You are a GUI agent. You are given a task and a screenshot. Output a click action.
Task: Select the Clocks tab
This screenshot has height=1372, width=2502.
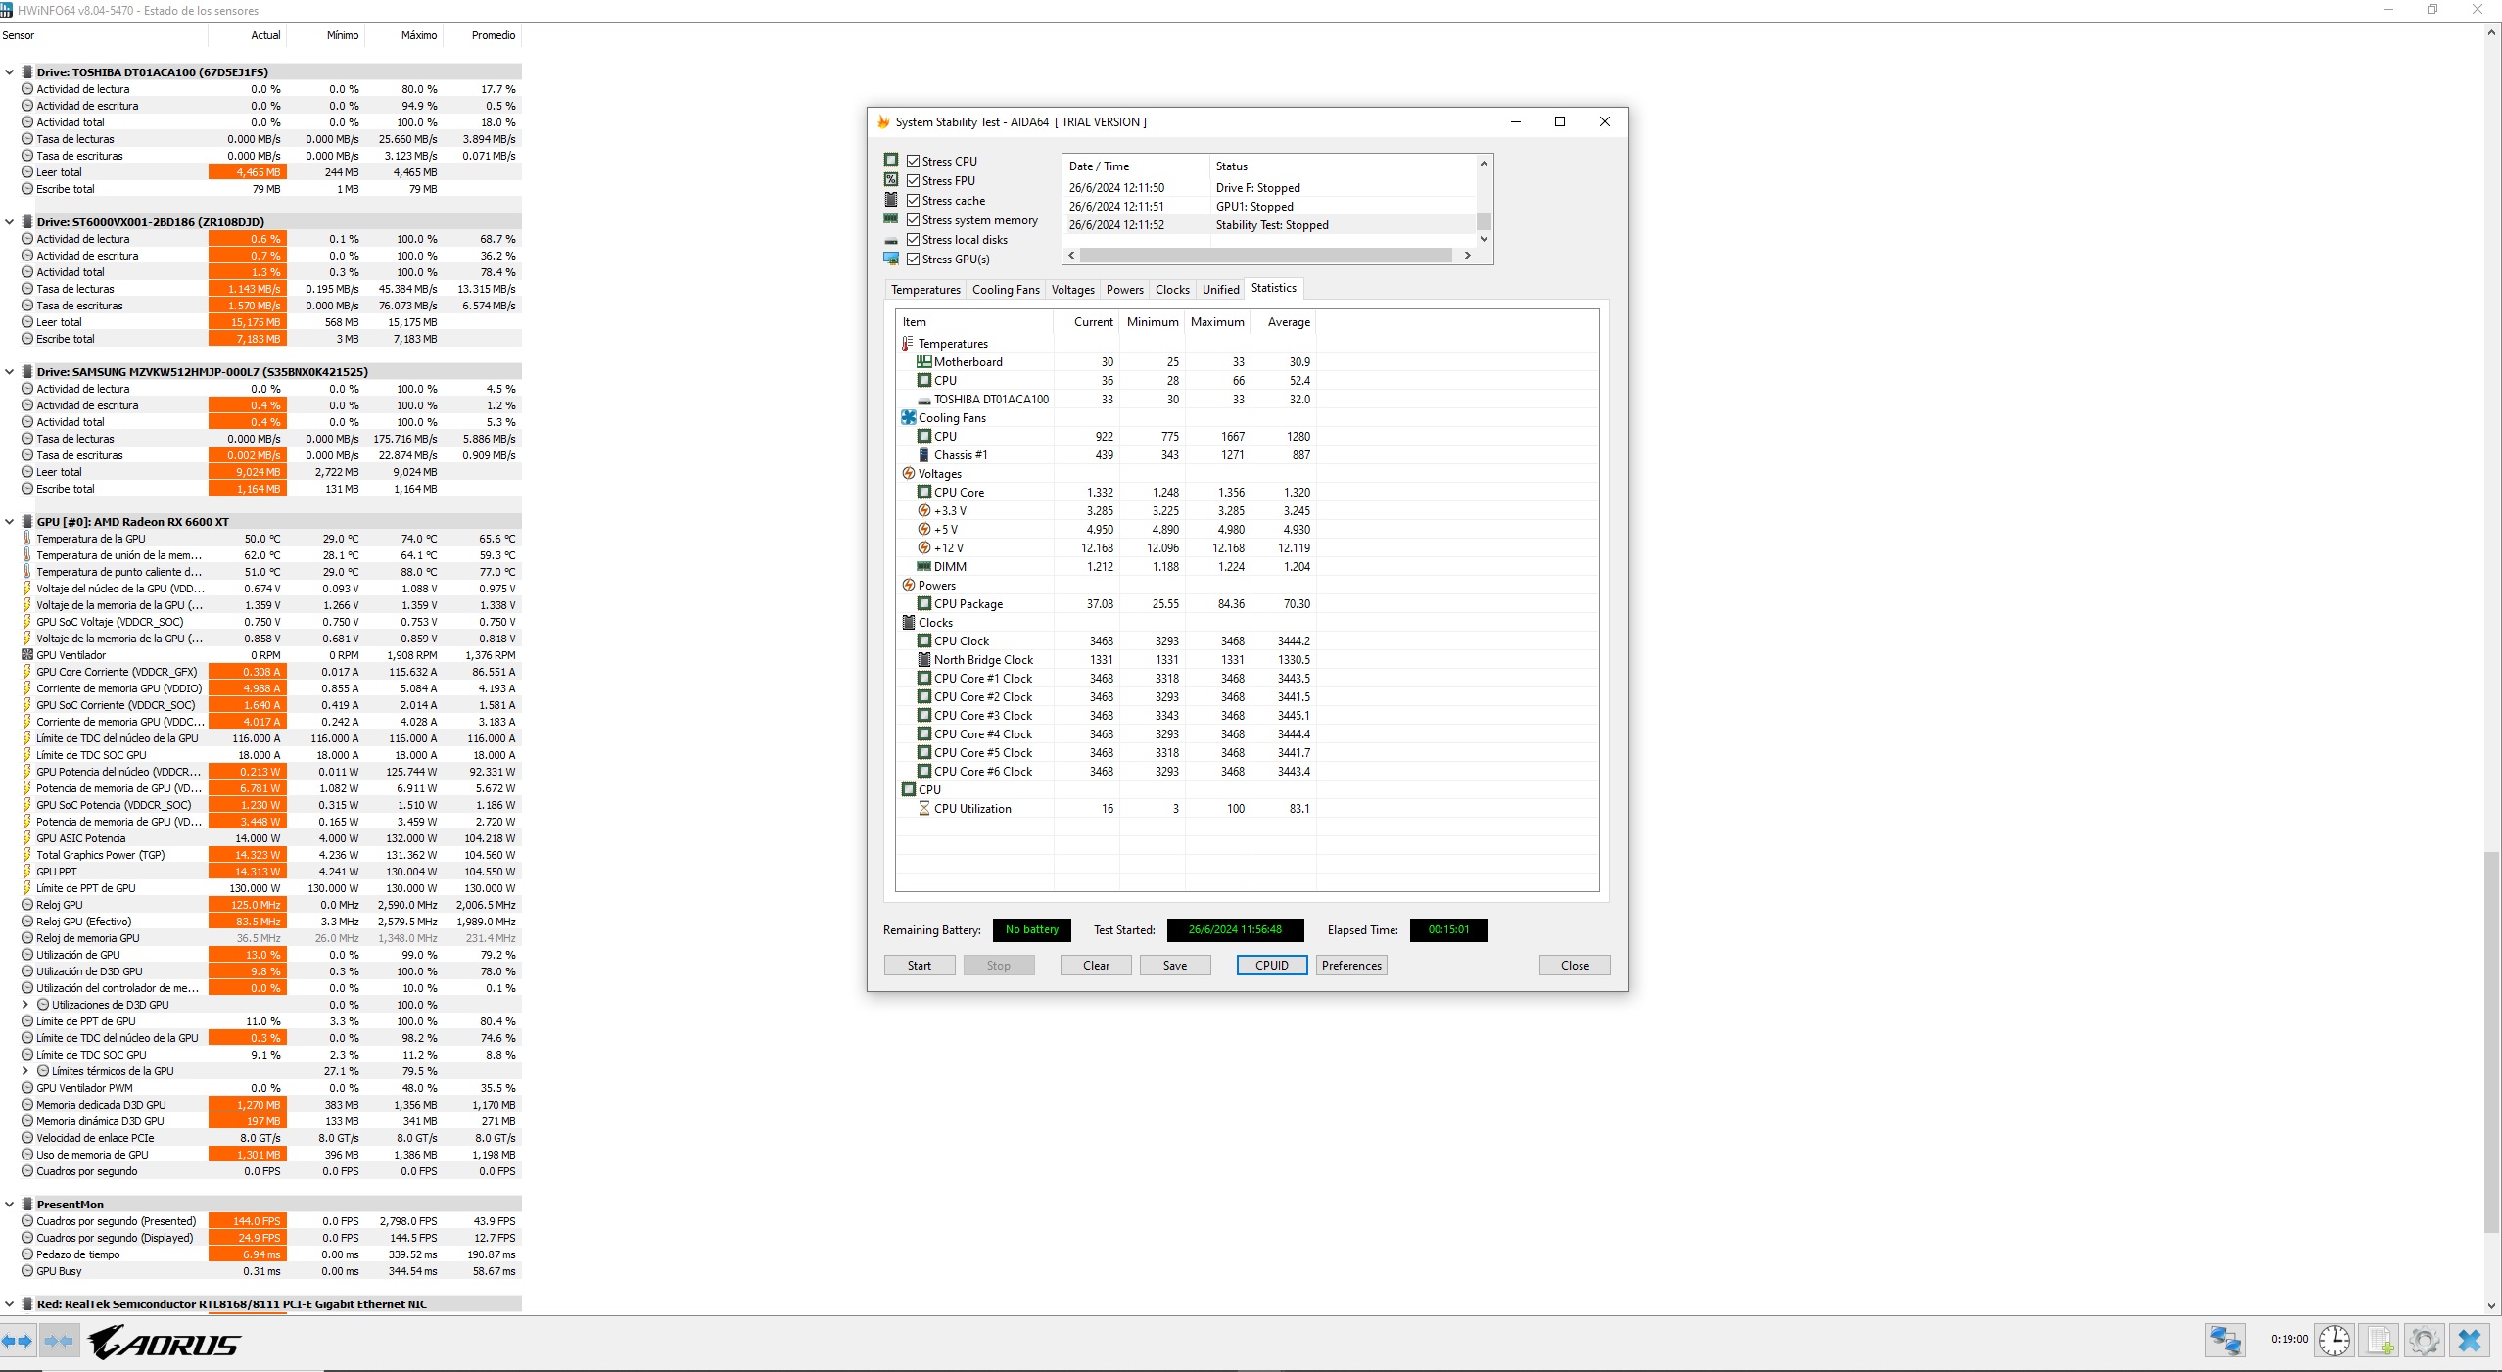(x=1172, y=289)
